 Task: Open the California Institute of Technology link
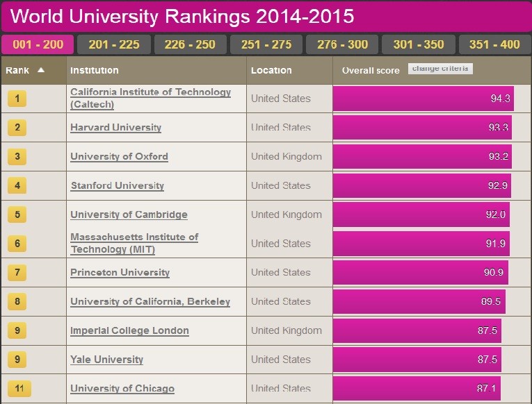tap(150, 98)
